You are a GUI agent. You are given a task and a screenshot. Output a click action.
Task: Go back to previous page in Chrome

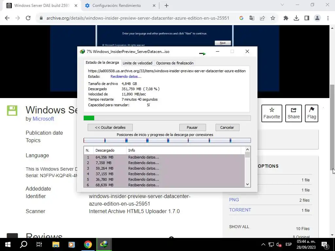(x=7, y=18)
